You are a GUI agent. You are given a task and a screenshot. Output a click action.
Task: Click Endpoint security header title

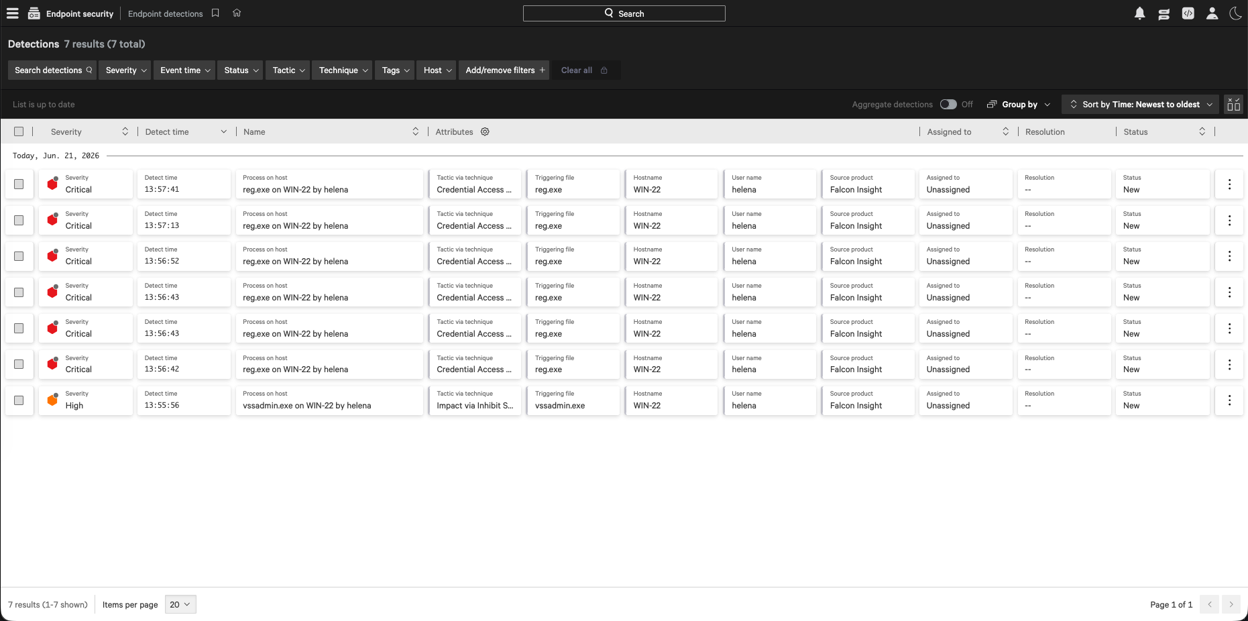click(x=80, y=13)
